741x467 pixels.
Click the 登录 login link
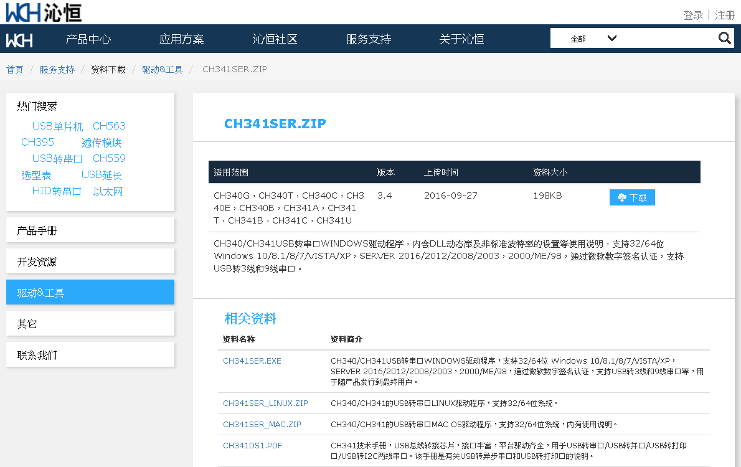click(693, 15)
